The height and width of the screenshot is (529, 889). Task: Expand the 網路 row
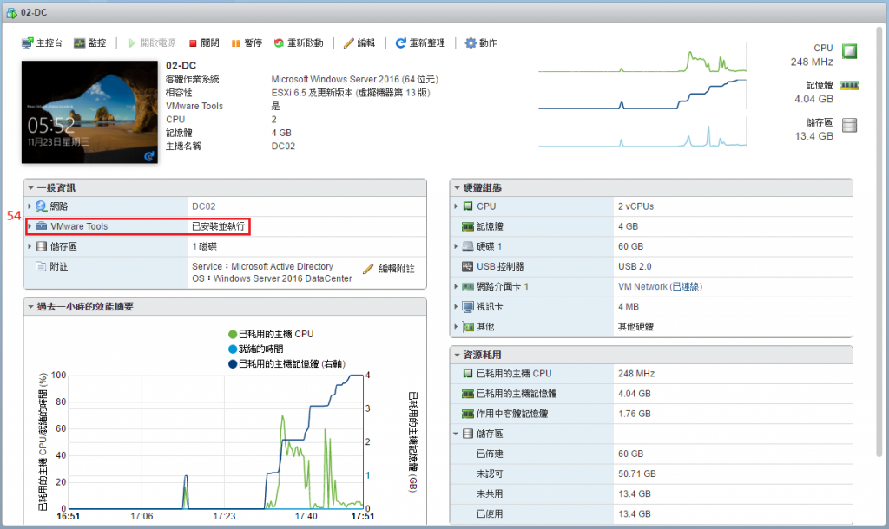point(30,206)
